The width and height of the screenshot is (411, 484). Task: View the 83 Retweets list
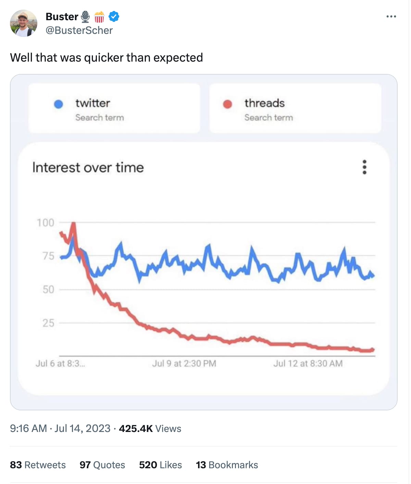[38, 465]
